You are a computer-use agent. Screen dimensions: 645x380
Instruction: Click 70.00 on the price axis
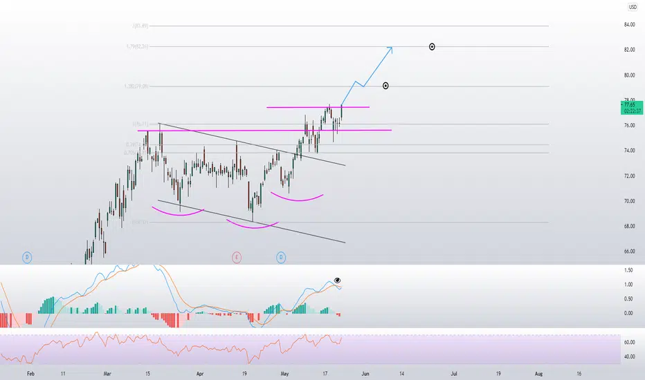(629, 201)
